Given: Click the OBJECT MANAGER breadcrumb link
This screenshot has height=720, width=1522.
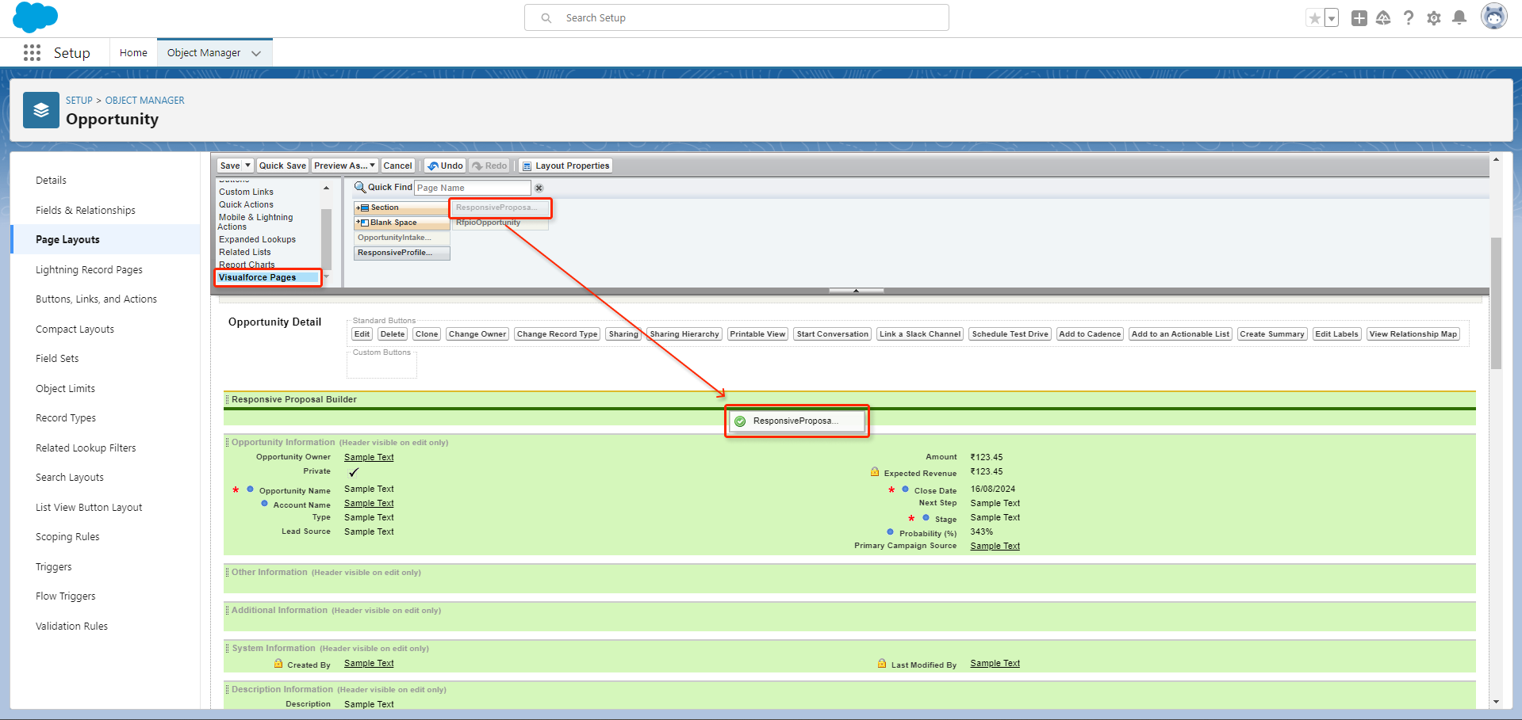Looking at the screenshot, I should [145, 101].
